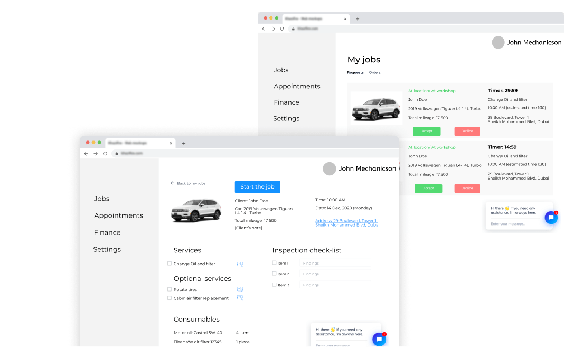Image resolution: width=564 pixels, height=347 pixels.
Task: Open the blue chat bubble in My jobs window
Action: pos(551,218)
